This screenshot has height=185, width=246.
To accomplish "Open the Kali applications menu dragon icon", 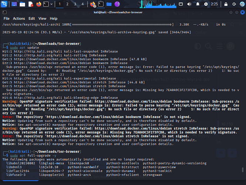I will click(x=4, y=4).
